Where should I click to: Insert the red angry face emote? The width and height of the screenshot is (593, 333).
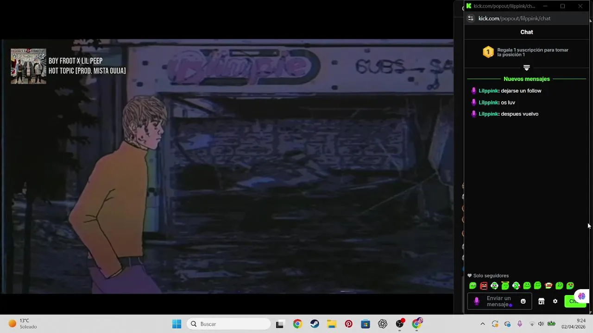[484, 286]
